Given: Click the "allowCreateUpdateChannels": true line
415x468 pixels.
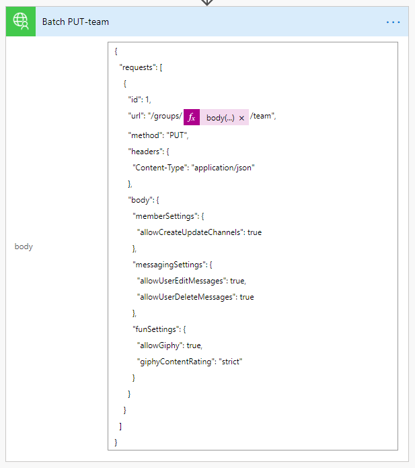Looking at the screenshot, I should coord(199,232).
